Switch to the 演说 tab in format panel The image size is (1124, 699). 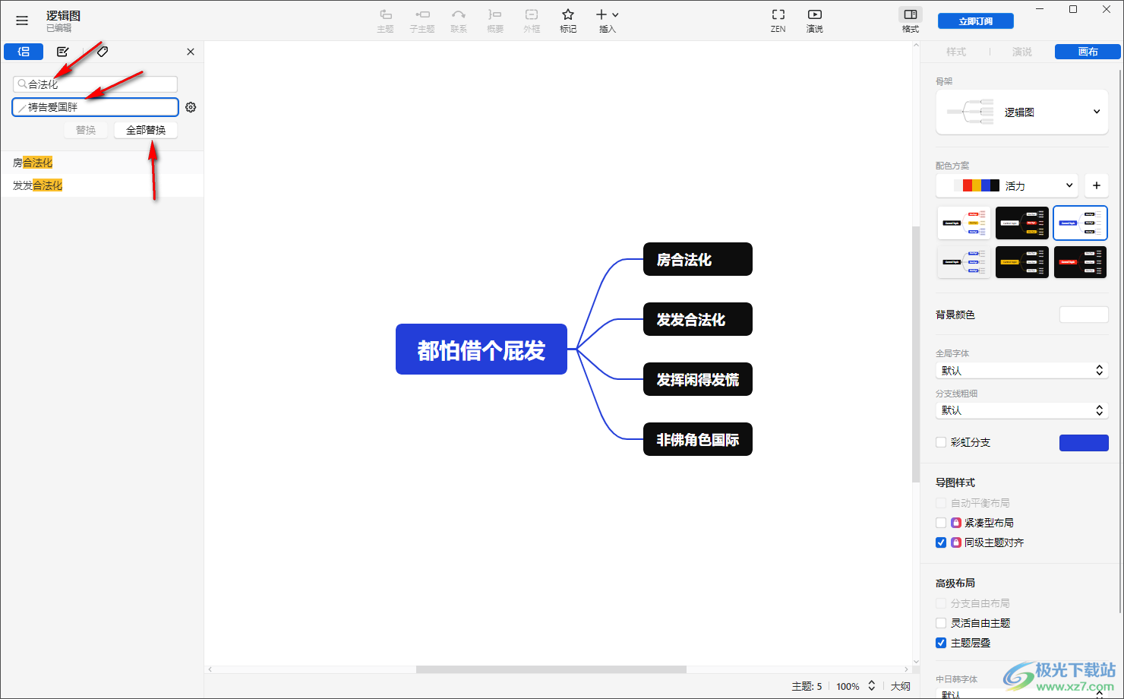[x=1022, y=52]
